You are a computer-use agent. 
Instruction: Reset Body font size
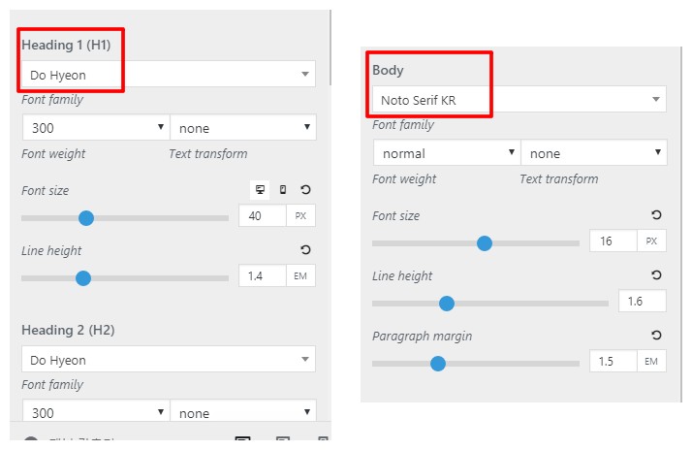pos(656,215)
